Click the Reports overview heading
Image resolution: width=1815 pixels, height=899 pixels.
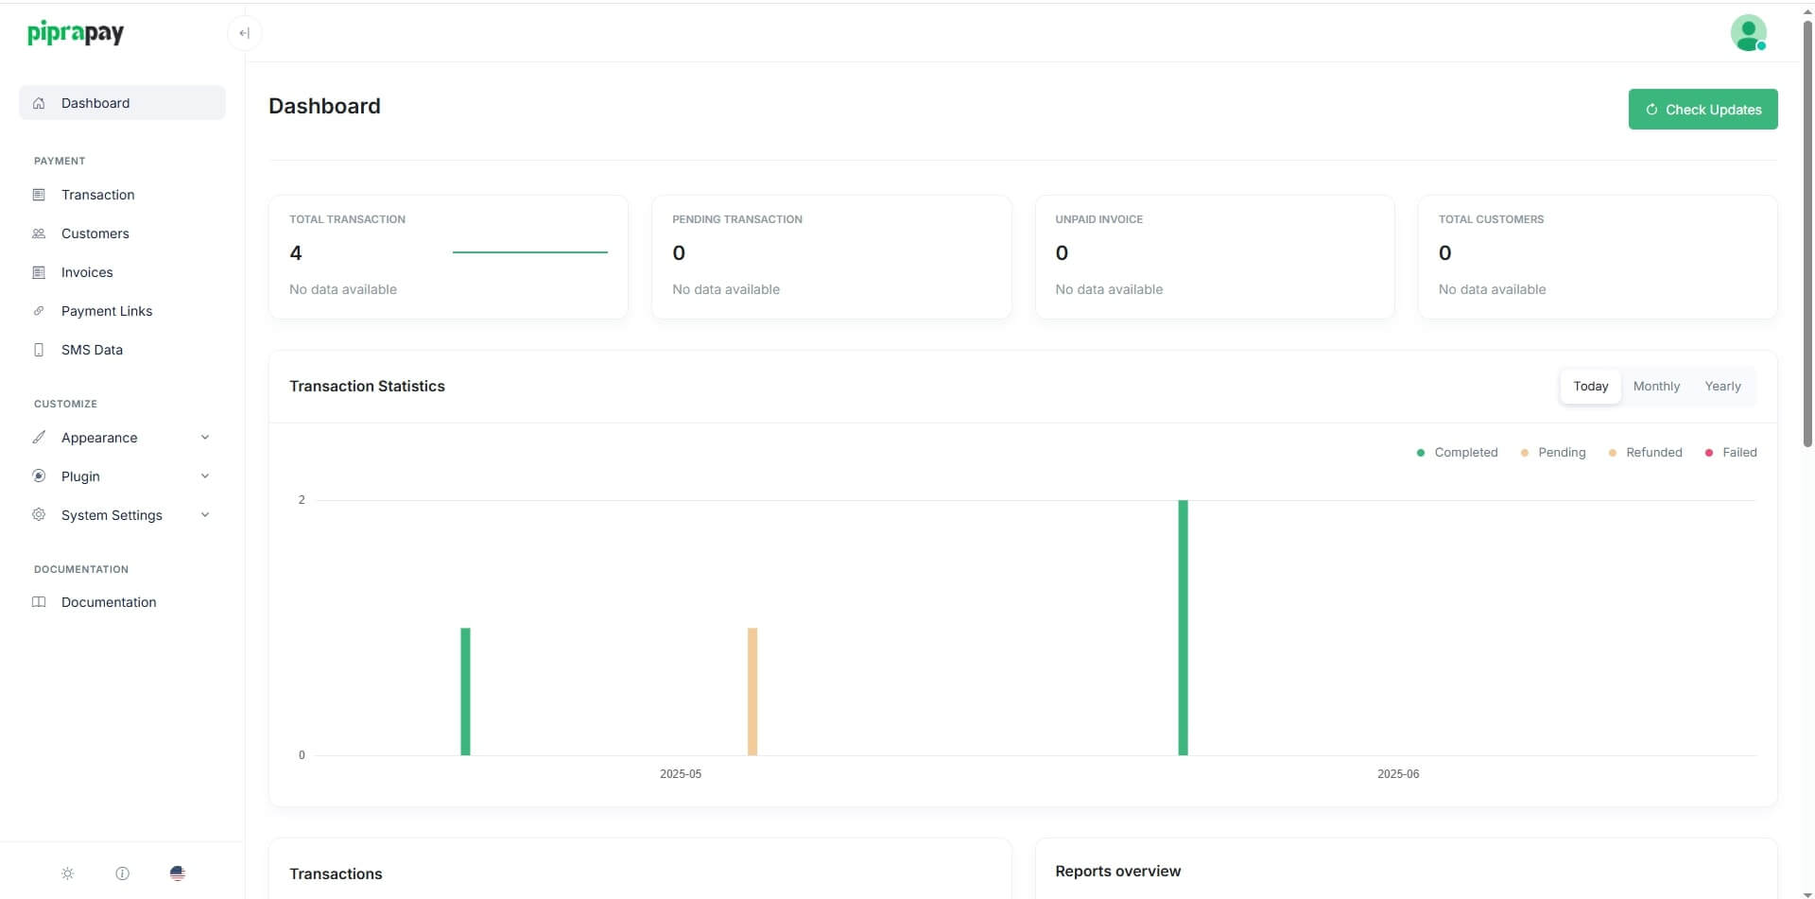1118,872
